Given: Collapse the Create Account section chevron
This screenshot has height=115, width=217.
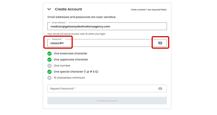Looking at the screenshot, I should point(49,9).
